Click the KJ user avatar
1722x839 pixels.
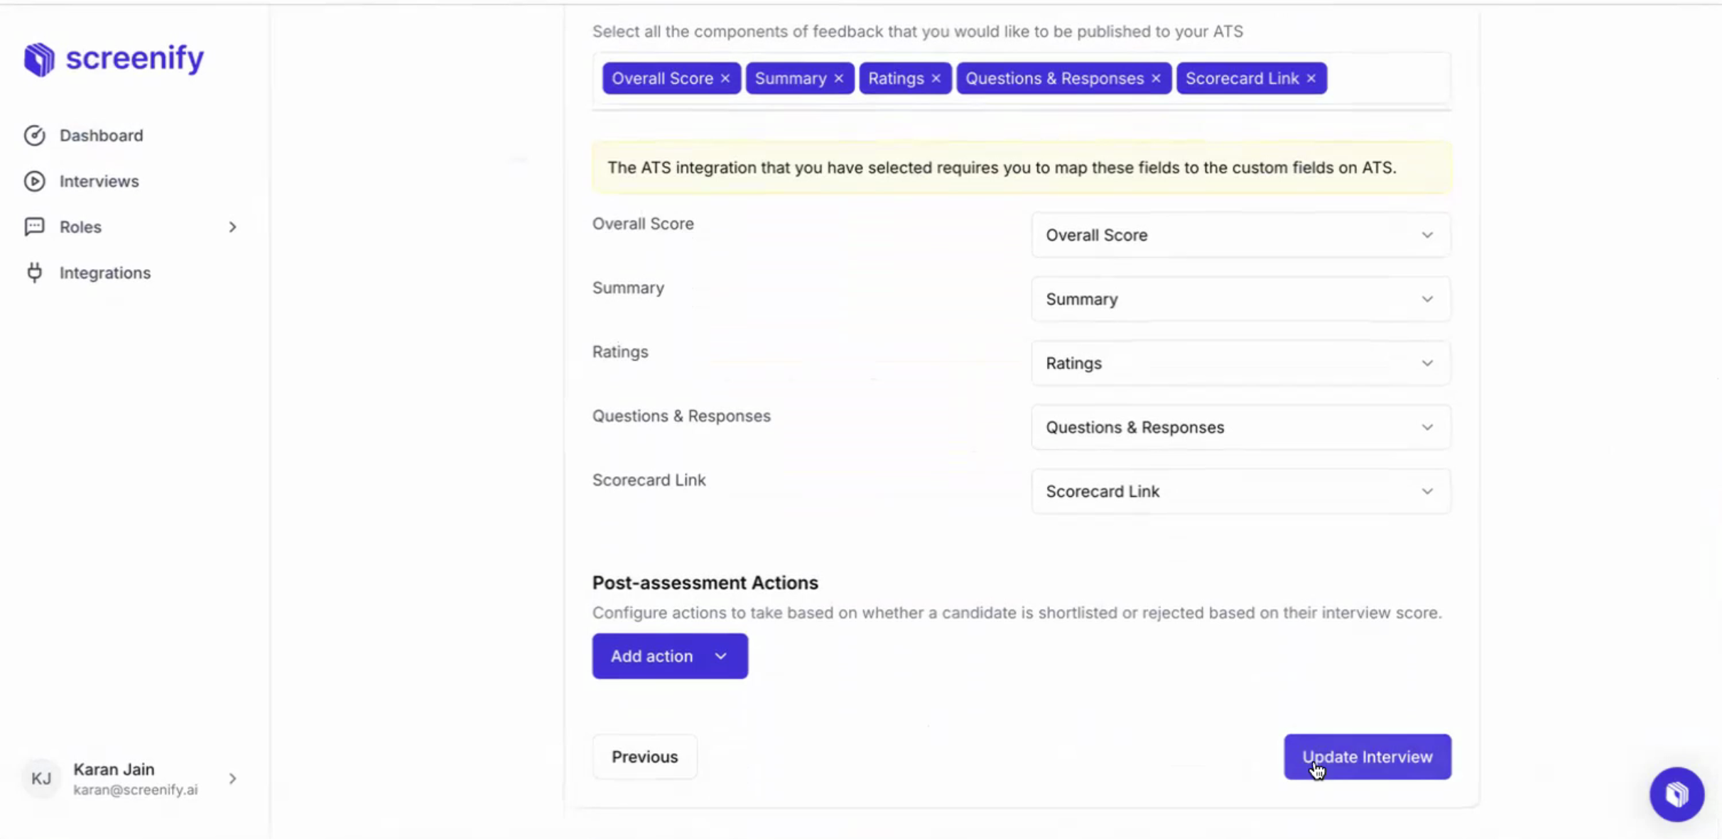coord(41,779)
